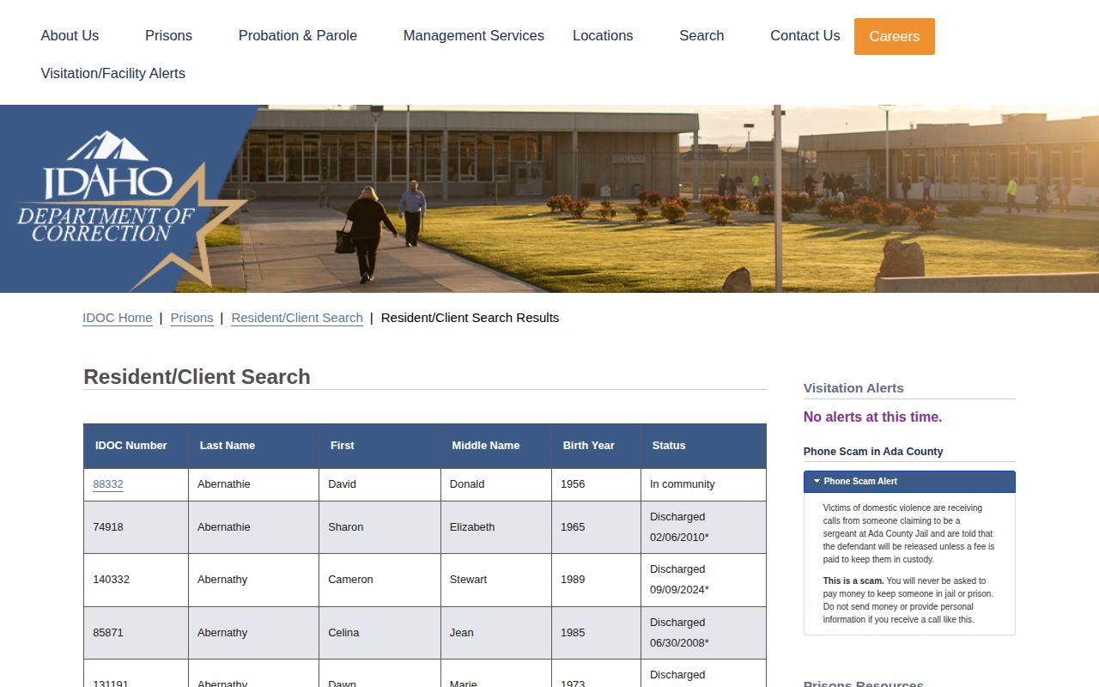Open the Locations menu

click(603, 36)
